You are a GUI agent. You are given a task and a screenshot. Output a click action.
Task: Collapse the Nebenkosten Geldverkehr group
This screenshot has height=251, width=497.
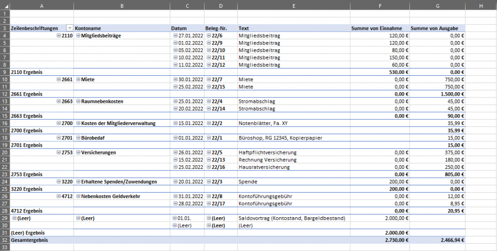[78, 196]
